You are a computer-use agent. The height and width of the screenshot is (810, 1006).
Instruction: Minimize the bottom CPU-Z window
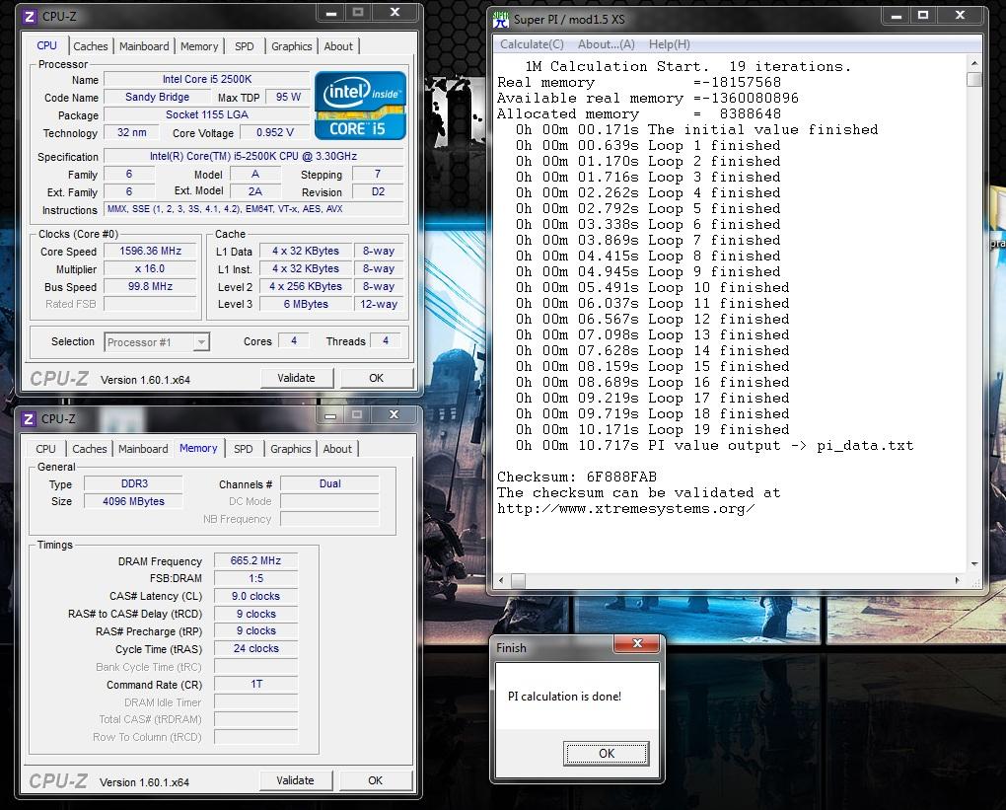click(x=329, y=415)
